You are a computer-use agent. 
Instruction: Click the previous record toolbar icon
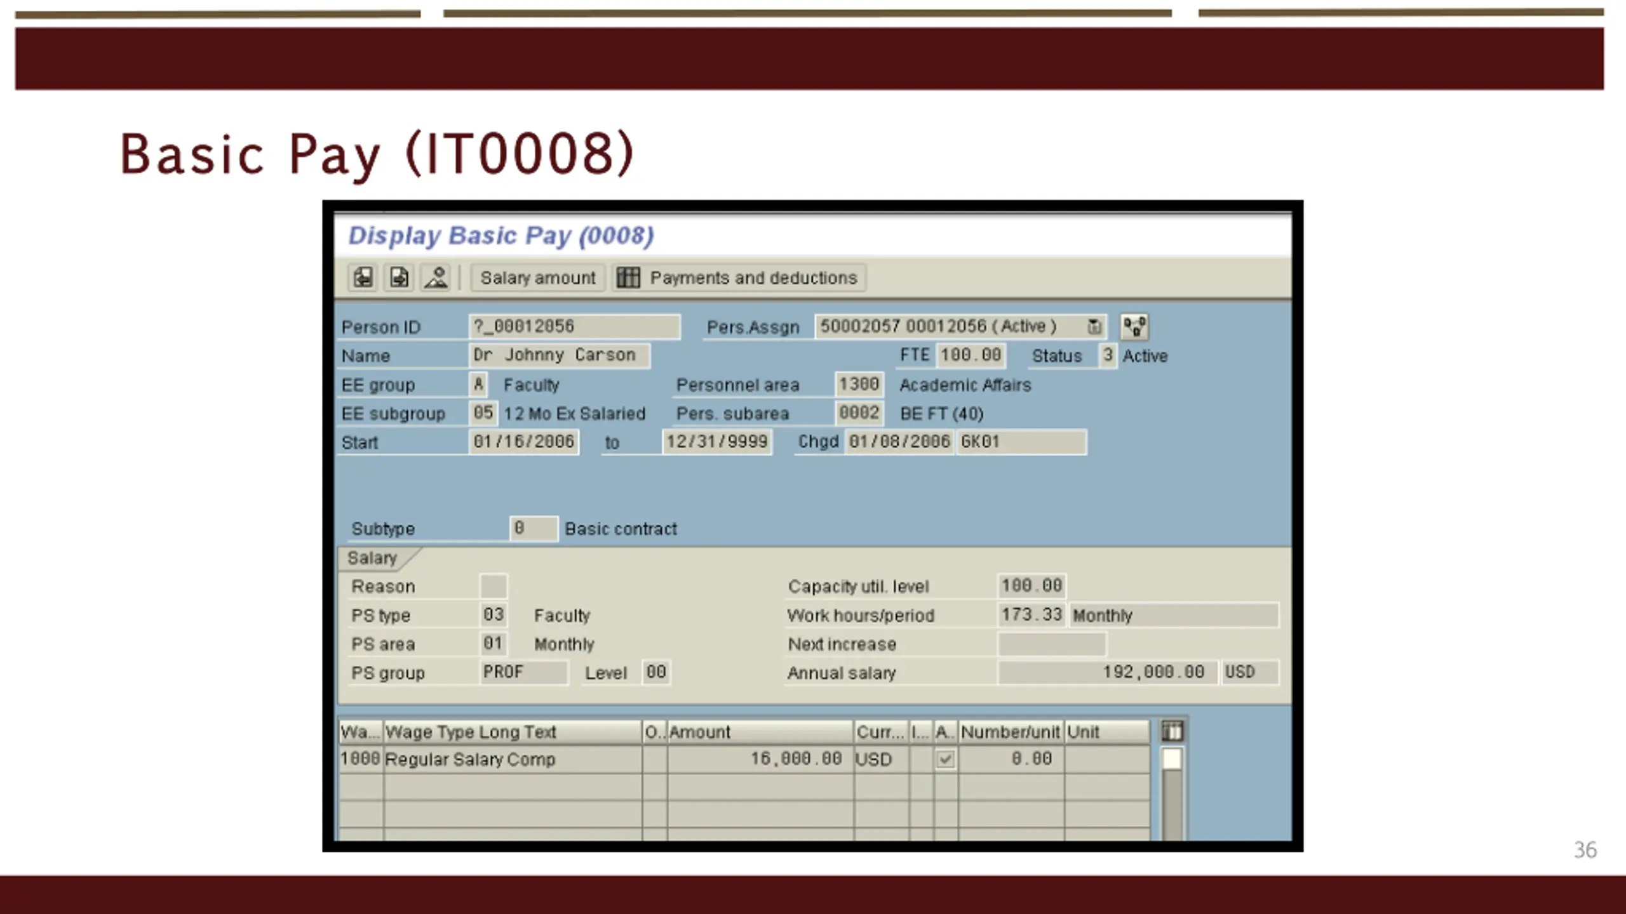point(363,277)
